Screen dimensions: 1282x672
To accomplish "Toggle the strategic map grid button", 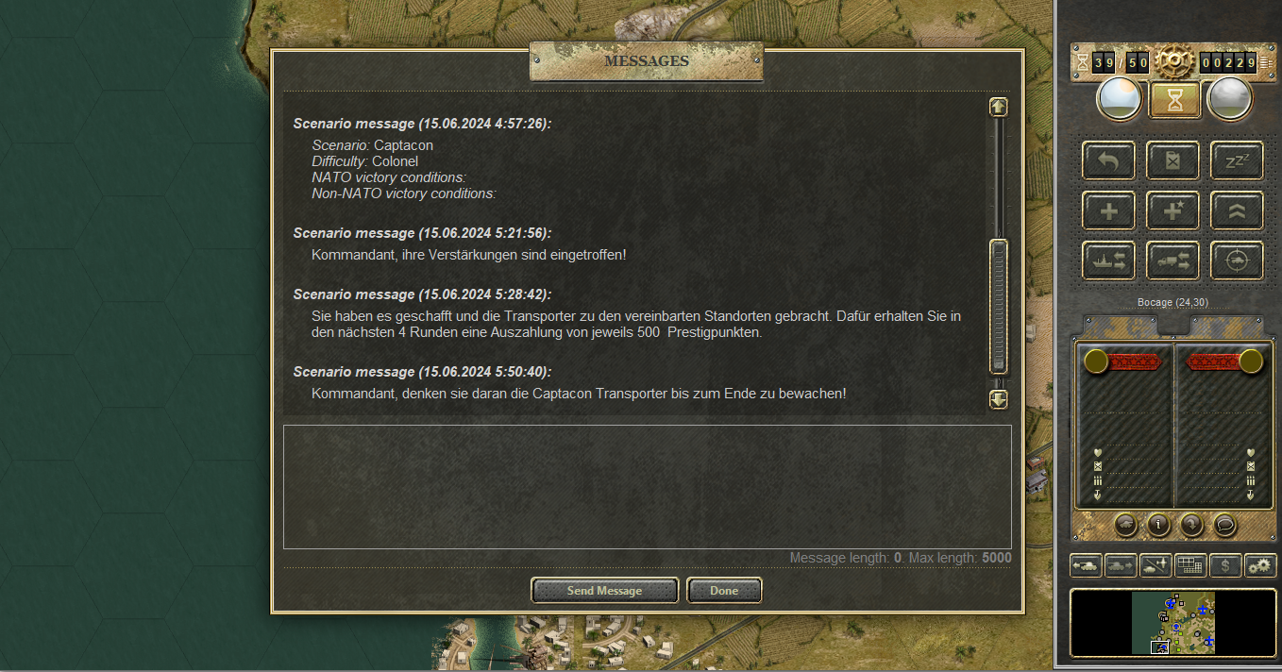I will (1190, 565).
